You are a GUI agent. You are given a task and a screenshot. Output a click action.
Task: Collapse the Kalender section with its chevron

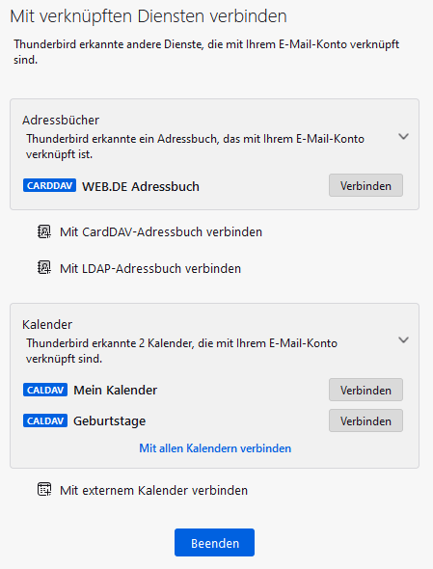pyautogui.click(x=404, y=340)
